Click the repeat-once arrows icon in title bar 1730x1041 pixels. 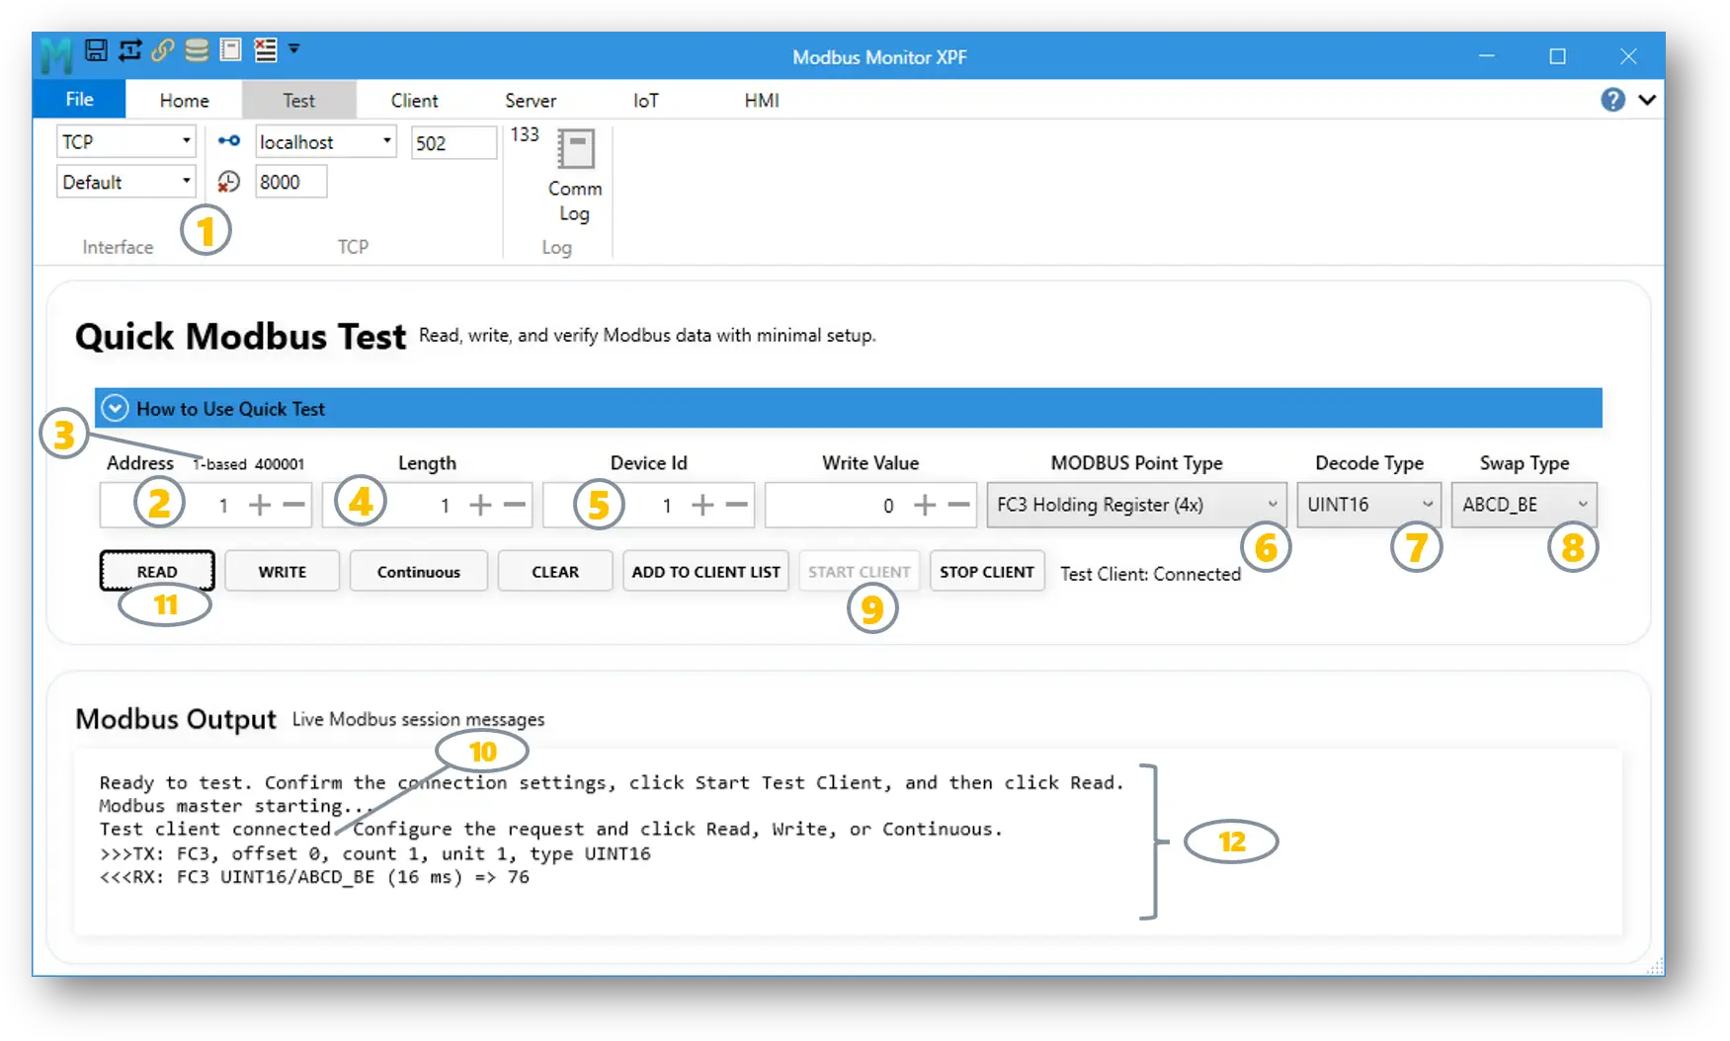coord(129,50)
